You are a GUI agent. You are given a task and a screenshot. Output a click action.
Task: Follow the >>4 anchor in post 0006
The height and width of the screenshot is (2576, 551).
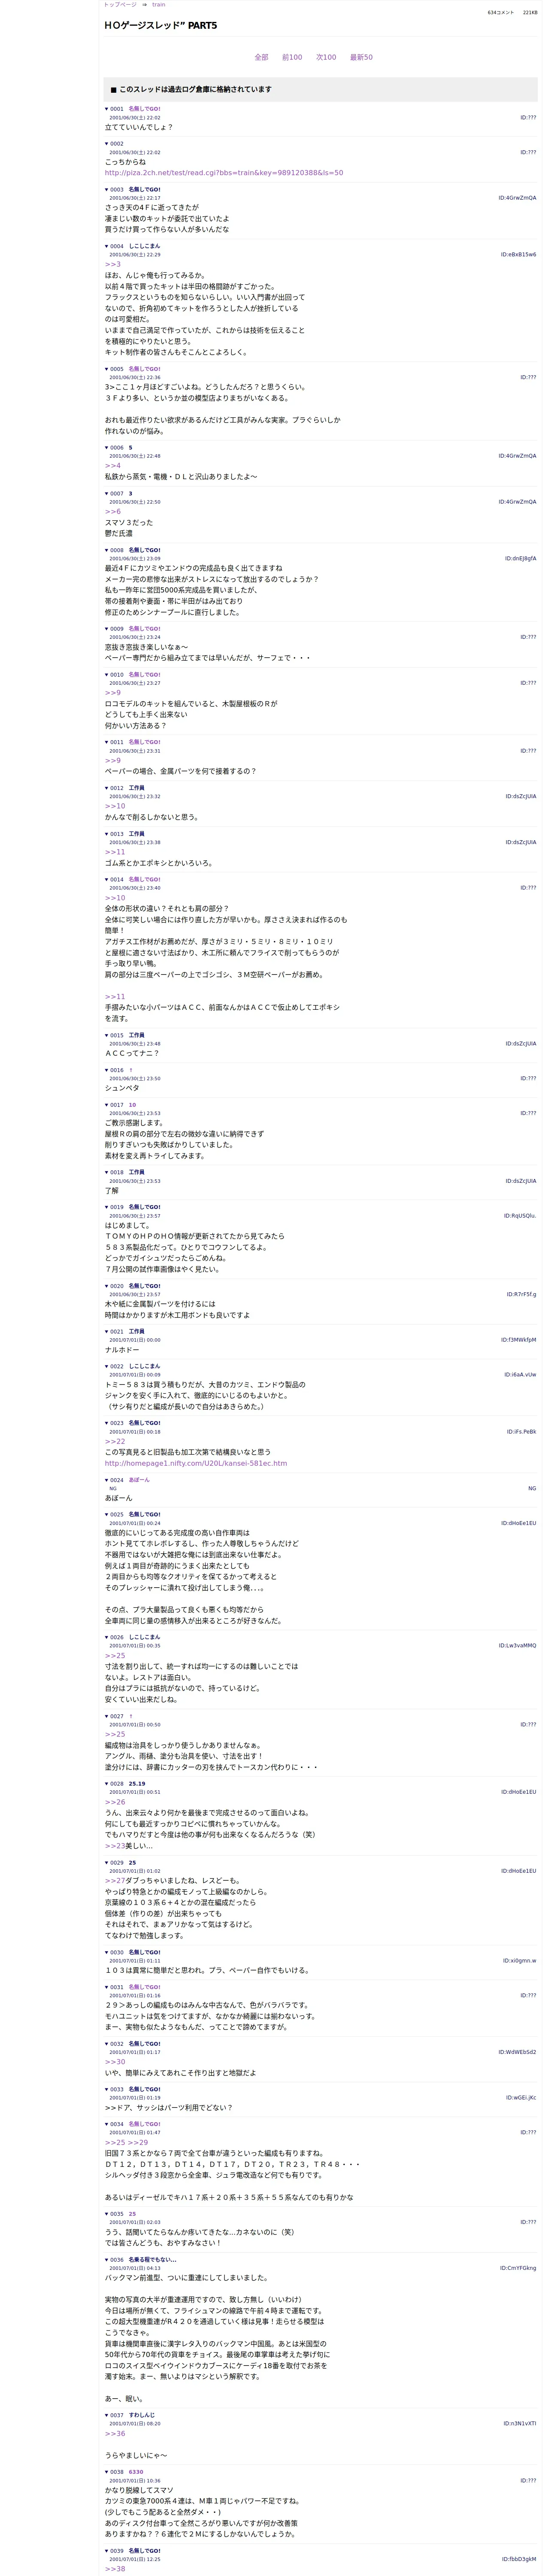click(x=112, y=465)
